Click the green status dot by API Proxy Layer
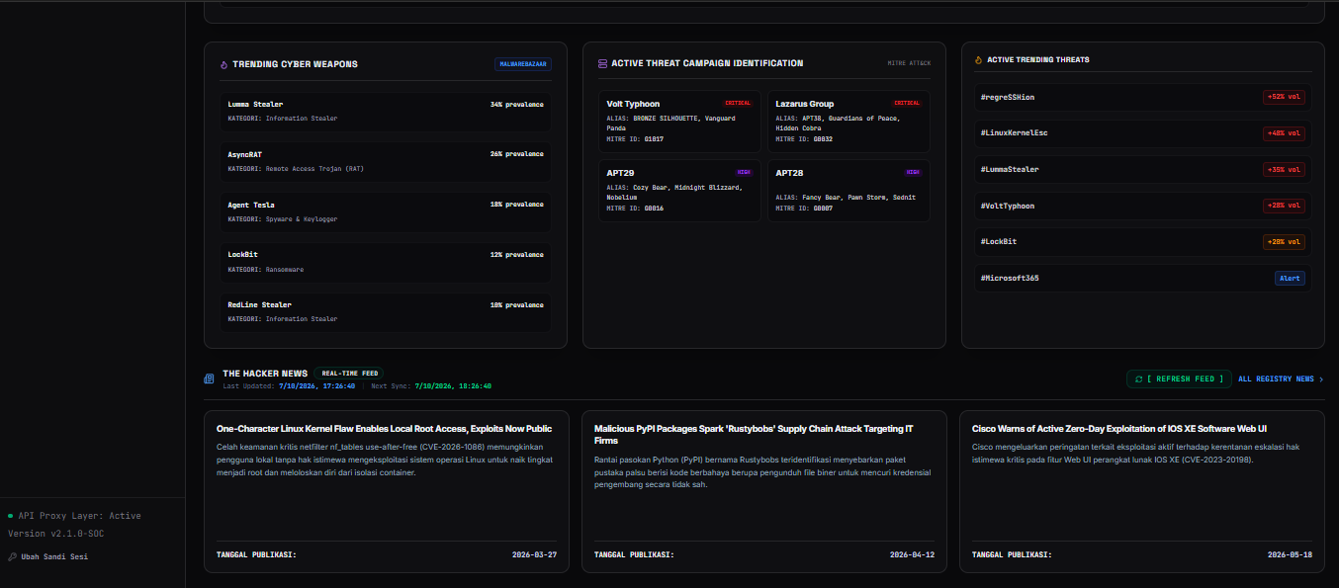1339x588 pixels. tap(10, 516)
